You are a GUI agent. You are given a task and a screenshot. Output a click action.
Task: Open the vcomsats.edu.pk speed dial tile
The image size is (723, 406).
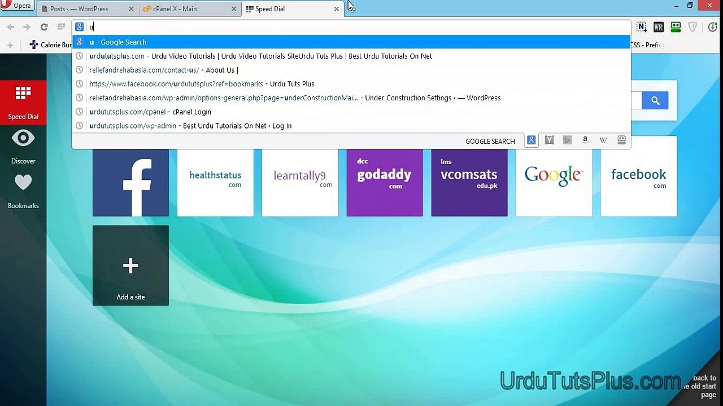click(469, 183)
